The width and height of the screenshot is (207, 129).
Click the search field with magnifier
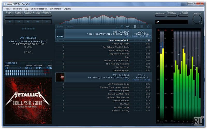(172, 22)
